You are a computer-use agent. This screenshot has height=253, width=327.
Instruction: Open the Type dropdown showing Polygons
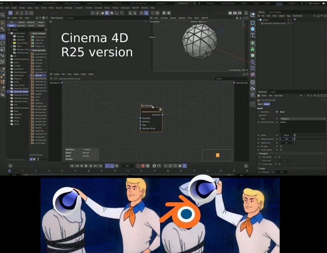302,118
